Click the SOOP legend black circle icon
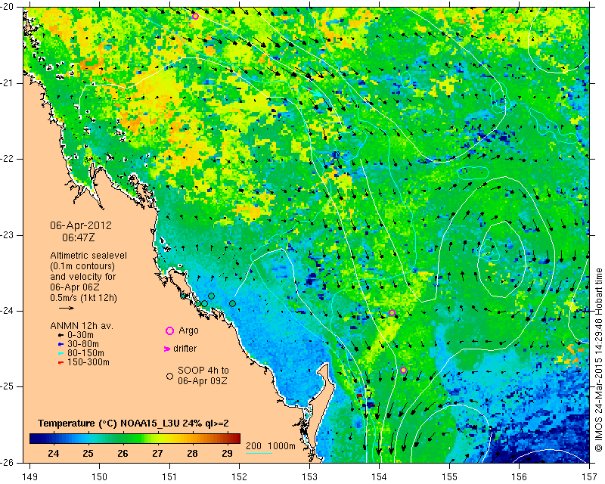This screenshot has height=484, width=605. [169, 376]
